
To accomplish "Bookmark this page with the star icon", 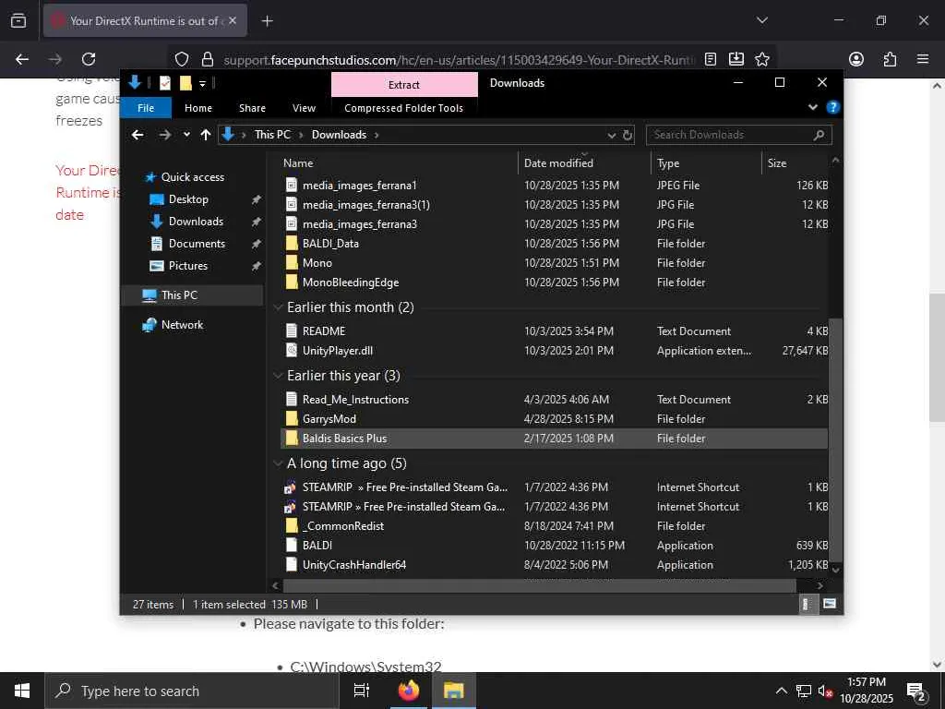I will 761,59.
